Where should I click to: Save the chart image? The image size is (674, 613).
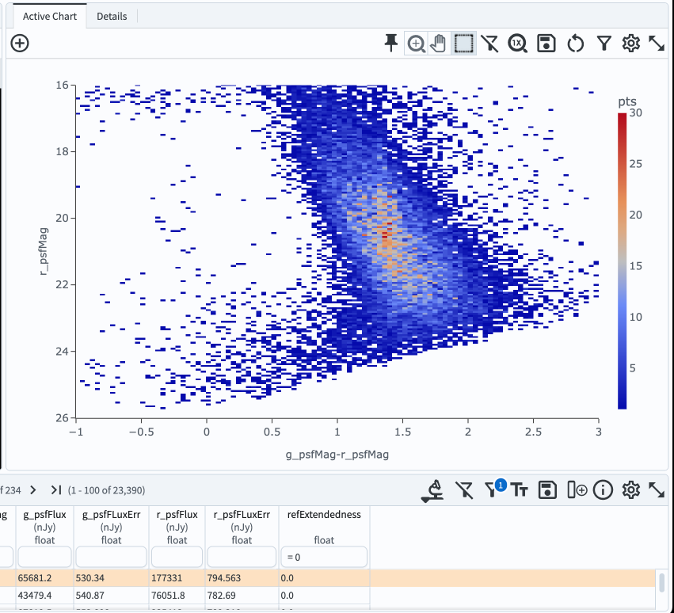pos(546,44)
